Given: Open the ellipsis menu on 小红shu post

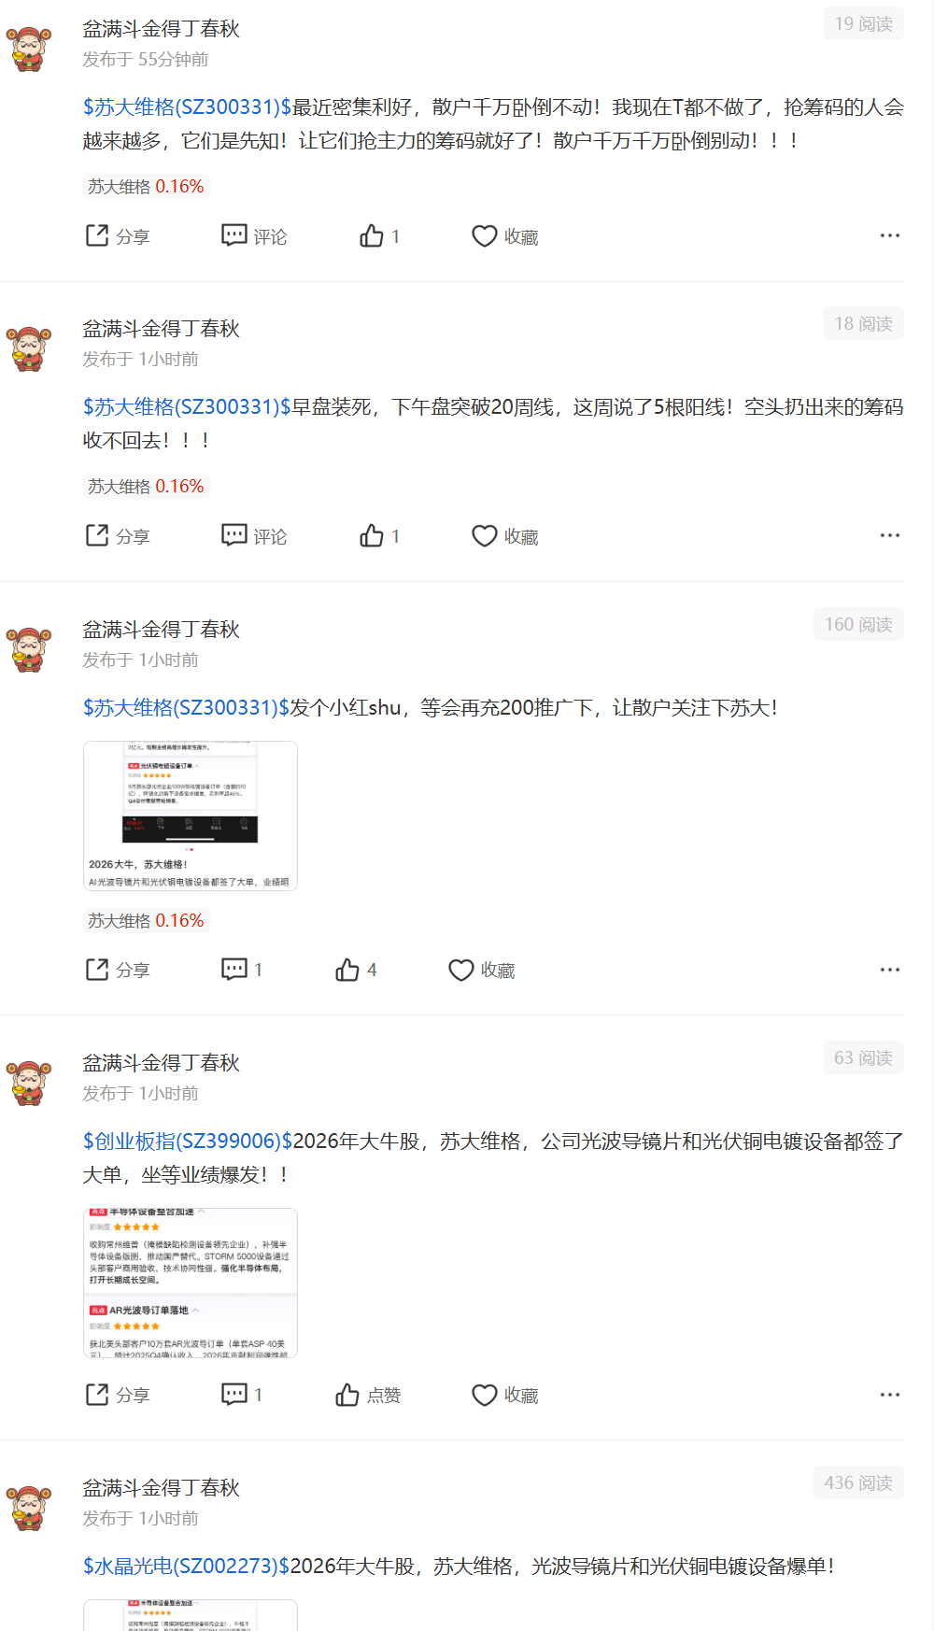Looking at the screenshot, I should tap(890, 970).
